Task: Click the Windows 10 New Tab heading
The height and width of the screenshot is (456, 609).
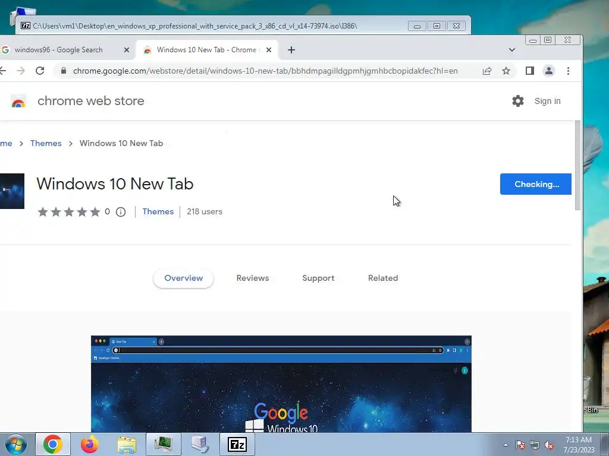Action: click(115, 184)
